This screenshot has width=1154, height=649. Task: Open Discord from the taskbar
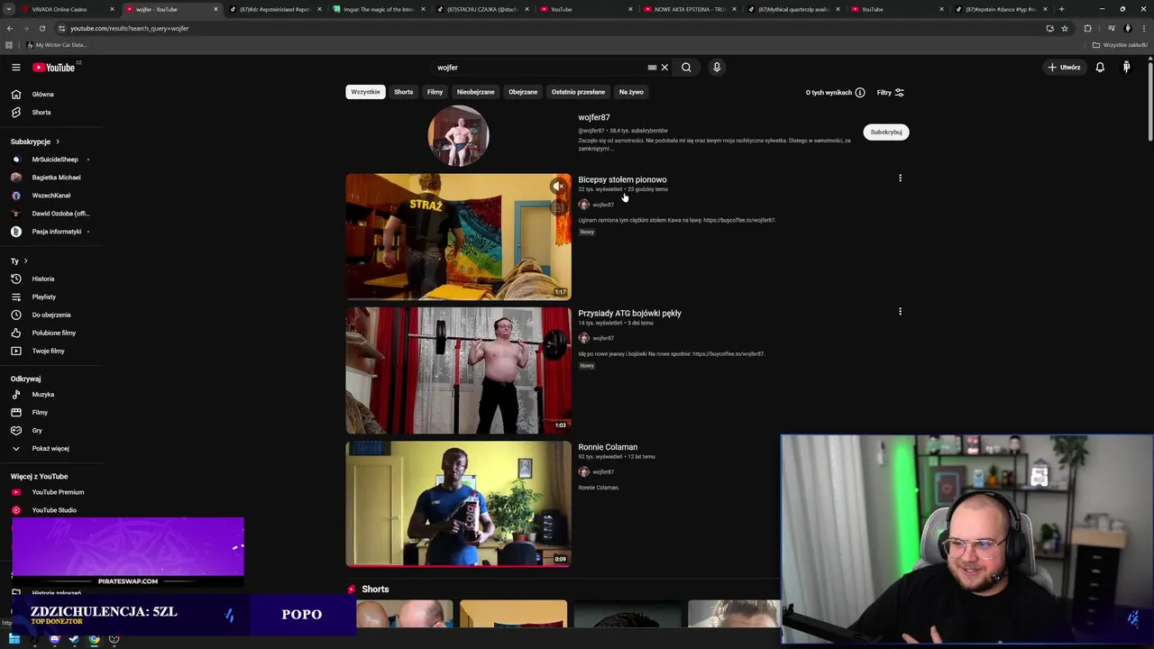click(54, 639)
